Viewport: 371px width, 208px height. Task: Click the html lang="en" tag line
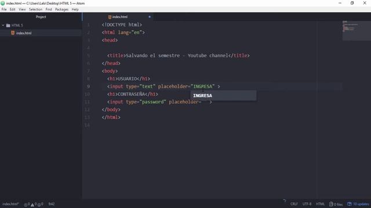(x=123, y=32)
